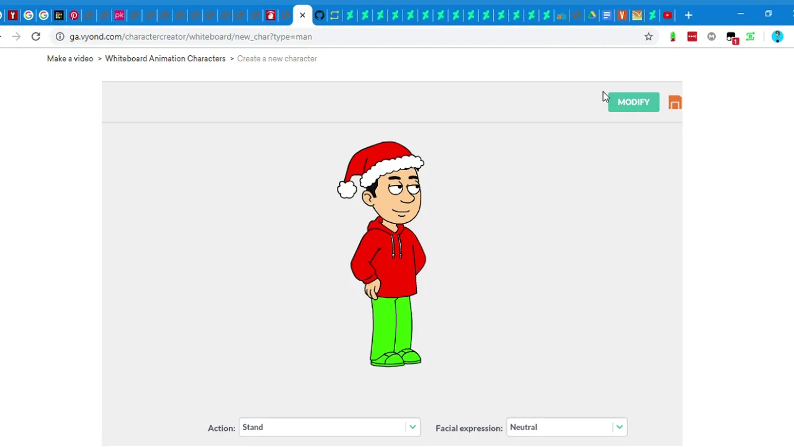Click the green chevron of Facial expression dropdown
Viewport: 794px width, 447px height.
[x=619, y=427]
